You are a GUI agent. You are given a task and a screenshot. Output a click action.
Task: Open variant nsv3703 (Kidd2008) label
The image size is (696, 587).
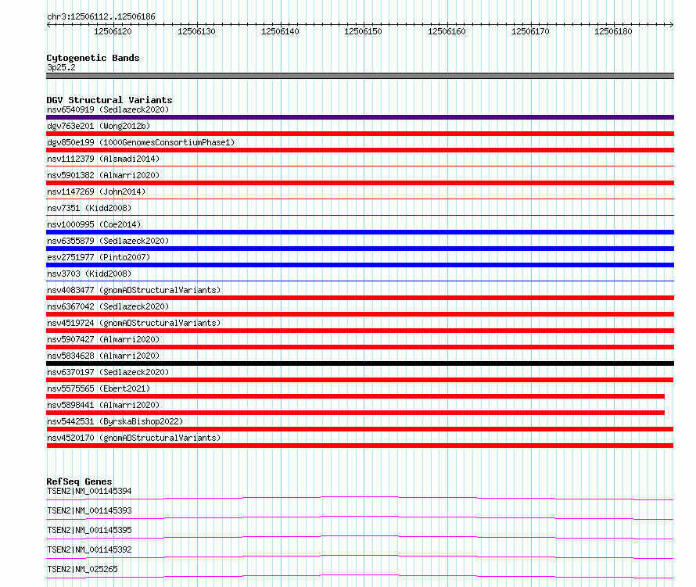(x=89, y=274)
